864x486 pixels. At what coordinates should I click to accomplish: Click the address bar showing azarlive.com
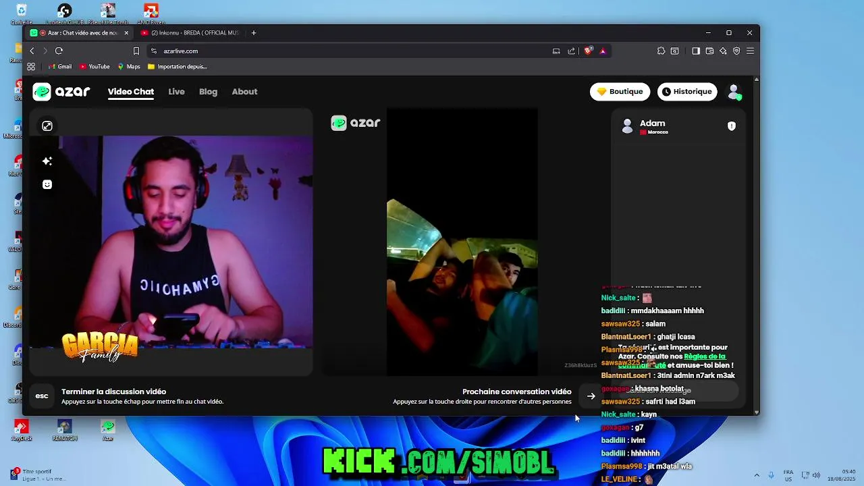coord(351,51)
